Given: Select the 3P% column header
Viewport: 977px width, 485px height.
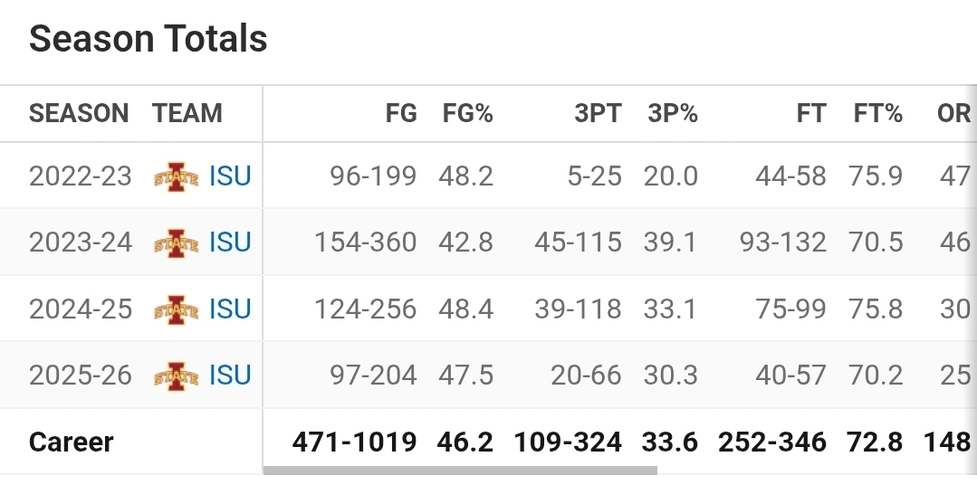Looking at the screenshot, I should [x=672, y=114].
